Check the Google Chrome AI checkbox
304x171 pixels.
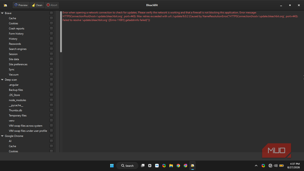click(x=51, y=141)
